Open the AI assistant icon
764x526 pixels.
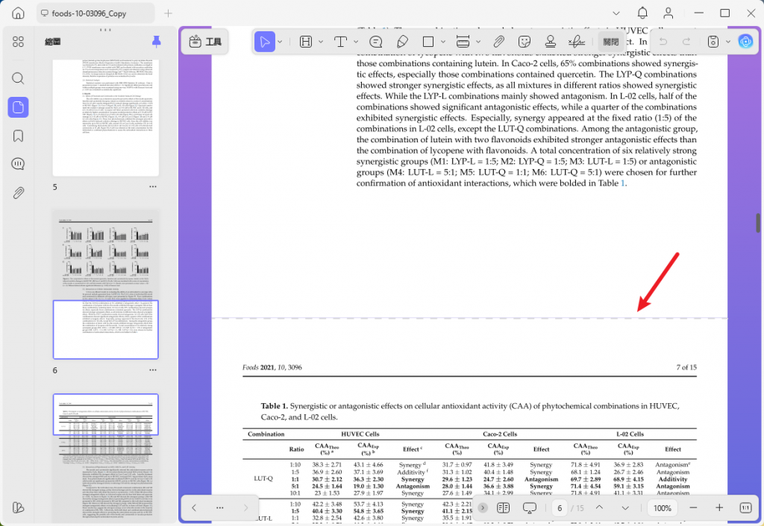point(745,42)
